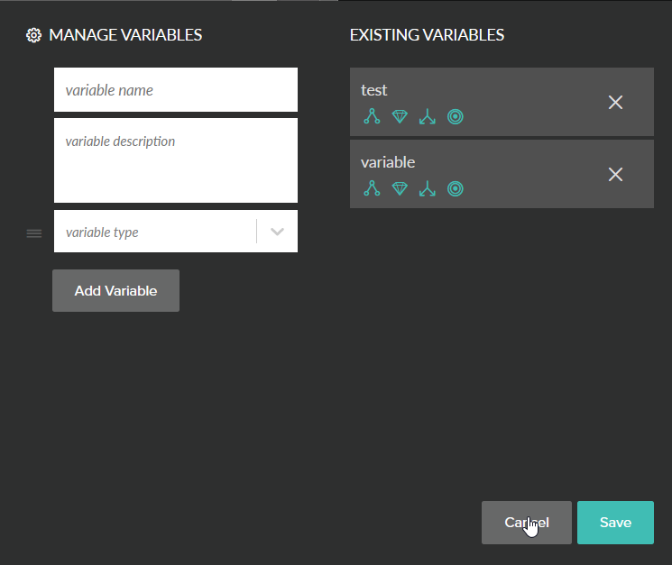672x565 pixels.
Task: Click the gear icon beside Manage Variables
Action: tap(34, 35)
